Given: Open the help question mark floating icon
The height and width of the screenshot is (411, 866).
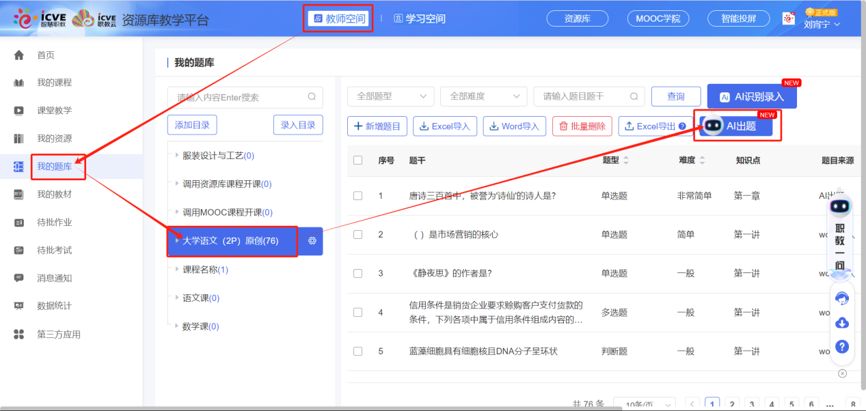Looking at the screenshot, I should click(842, 347).
